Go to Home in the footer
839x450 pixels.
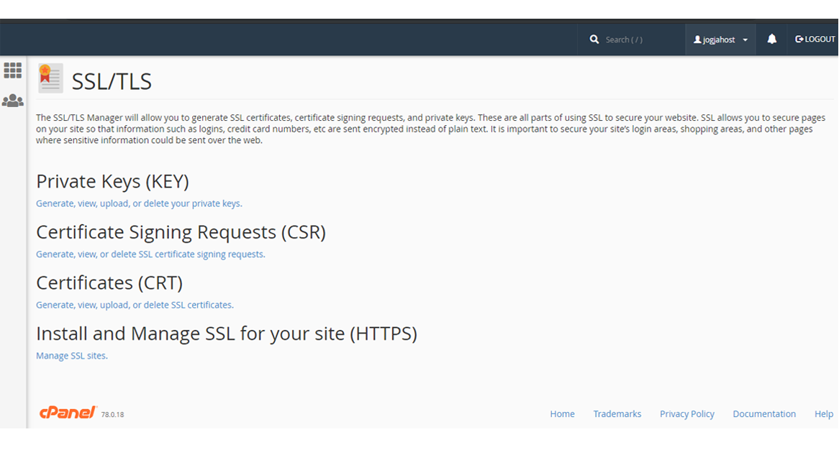pyautogui.click(x=562, y=414)
